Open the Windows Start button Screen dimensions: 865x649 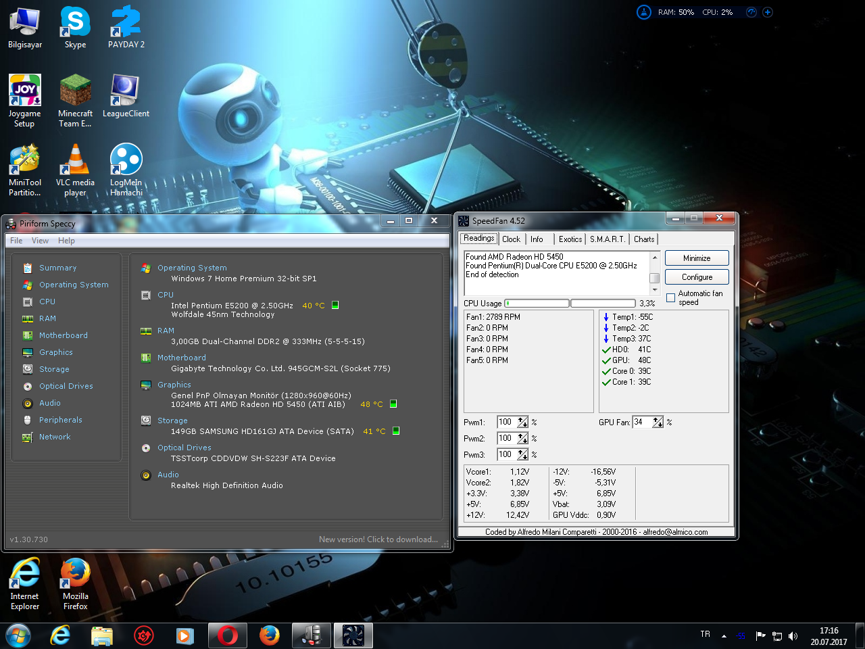pyautogui.click(x=18, y=635)
